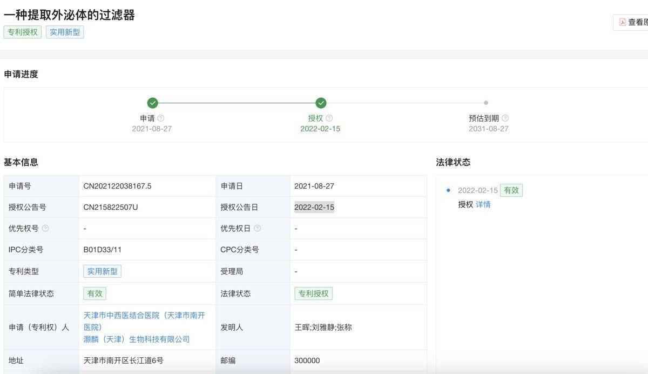Click help icon next to 预估到期
The width and height of the screenshot is (648, 374).
click(x=505, y=118)
